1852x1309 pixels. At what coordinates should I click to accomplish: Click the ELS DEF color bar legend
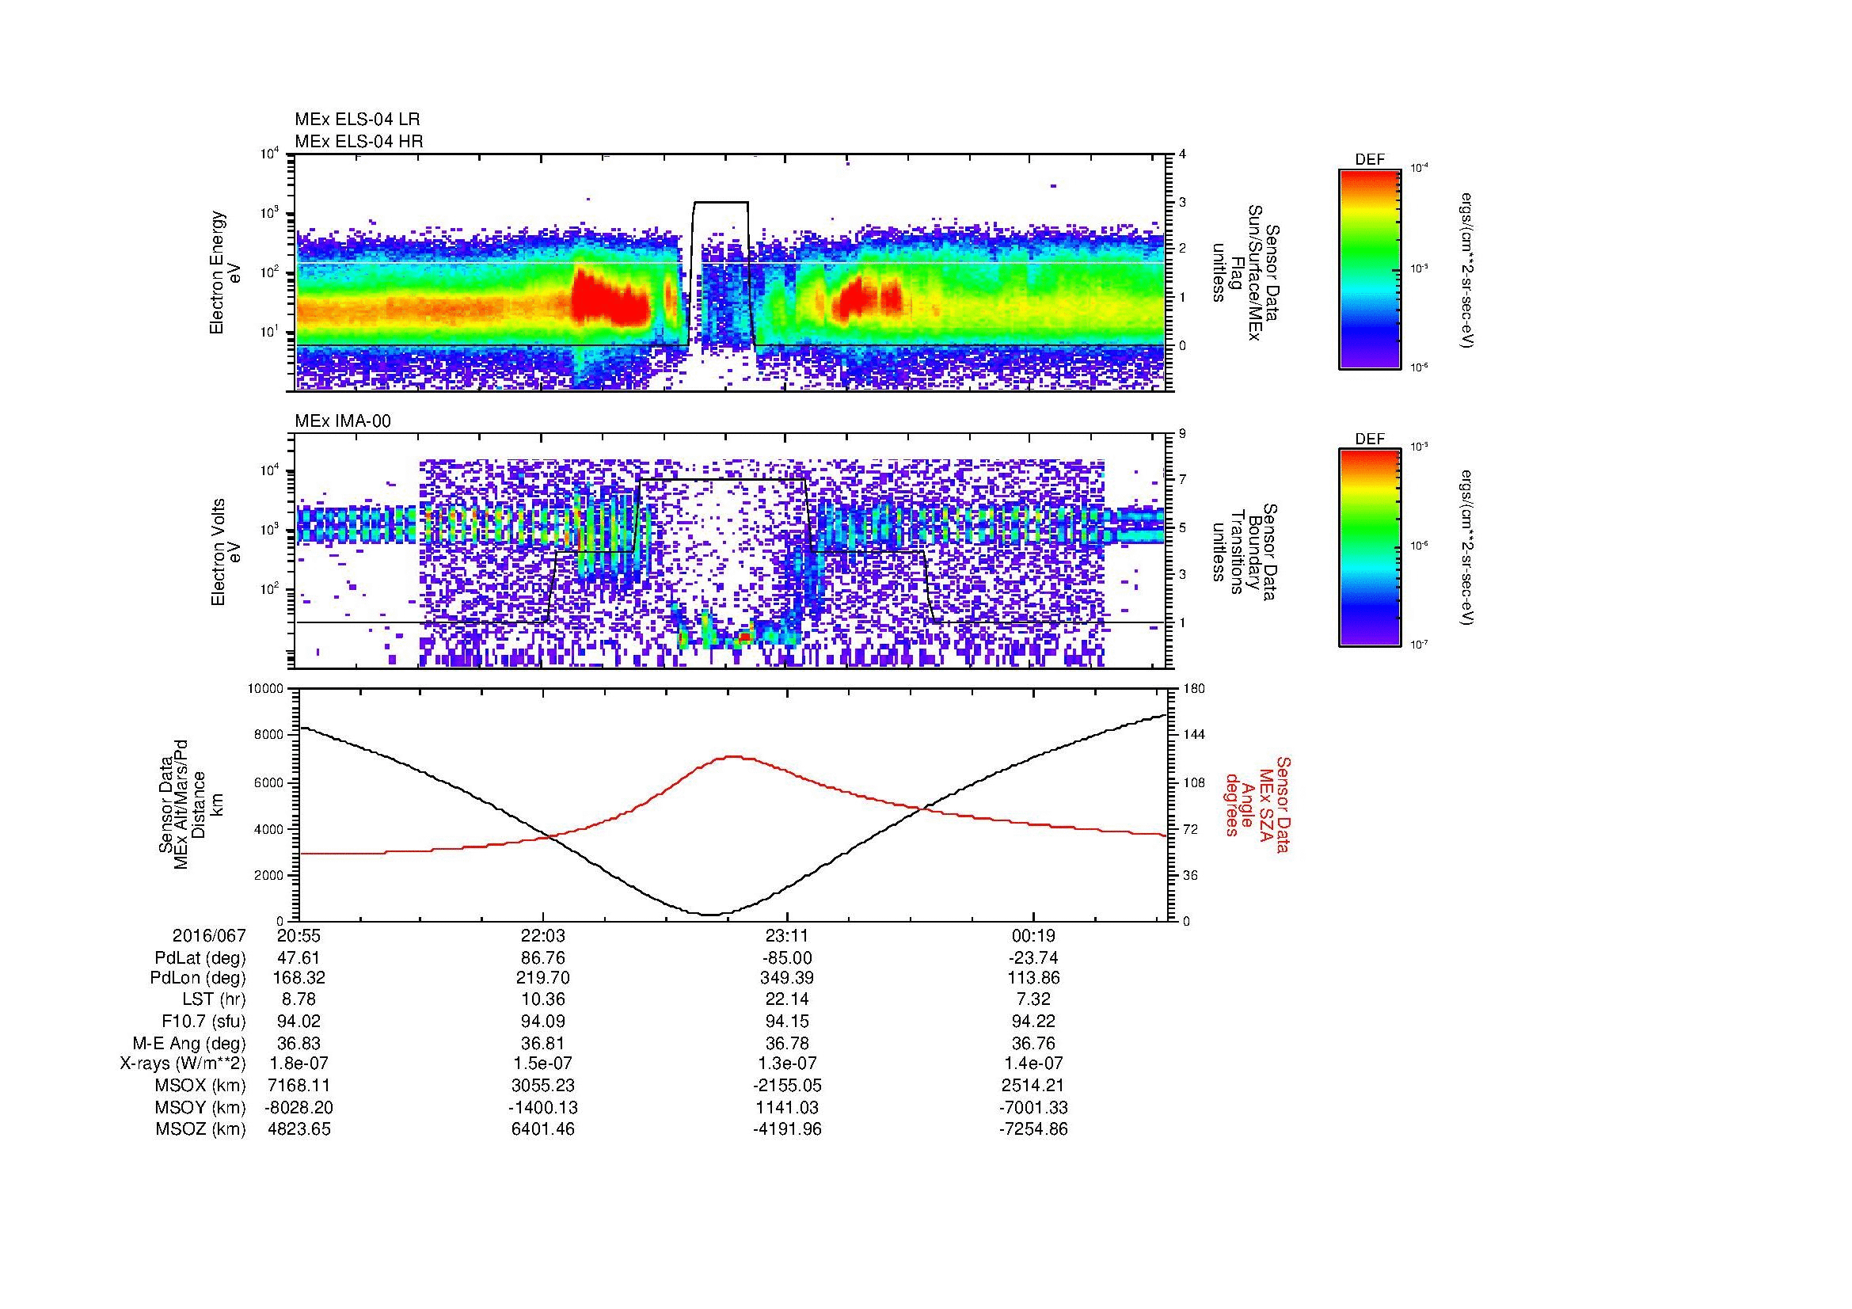pos(1370,268)
